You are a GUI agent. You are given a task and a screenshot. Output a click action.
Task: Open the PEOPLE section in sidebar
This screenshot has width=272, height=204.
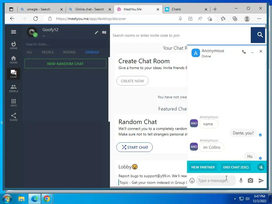(14, 88)
